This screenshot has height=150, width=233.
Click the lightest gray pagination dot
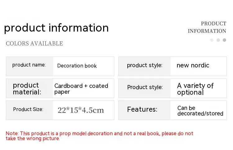point(212,40)
